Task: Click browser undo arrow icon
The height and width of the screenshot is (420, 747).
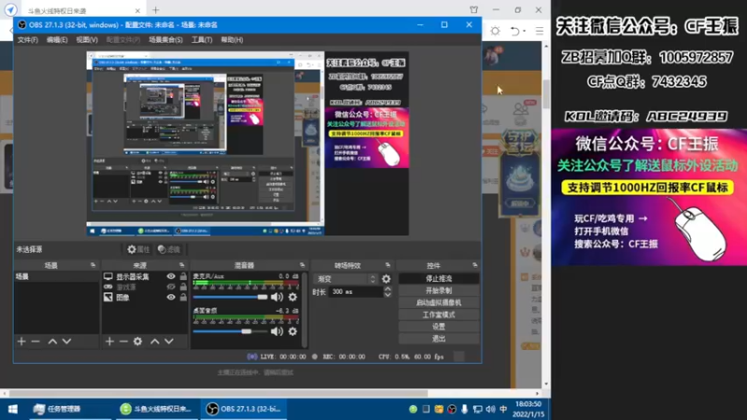Action: click(515, 31)
